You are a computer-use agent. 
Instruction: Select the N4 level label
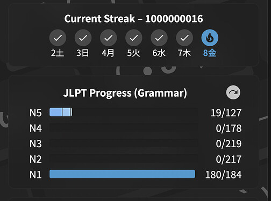35,128
